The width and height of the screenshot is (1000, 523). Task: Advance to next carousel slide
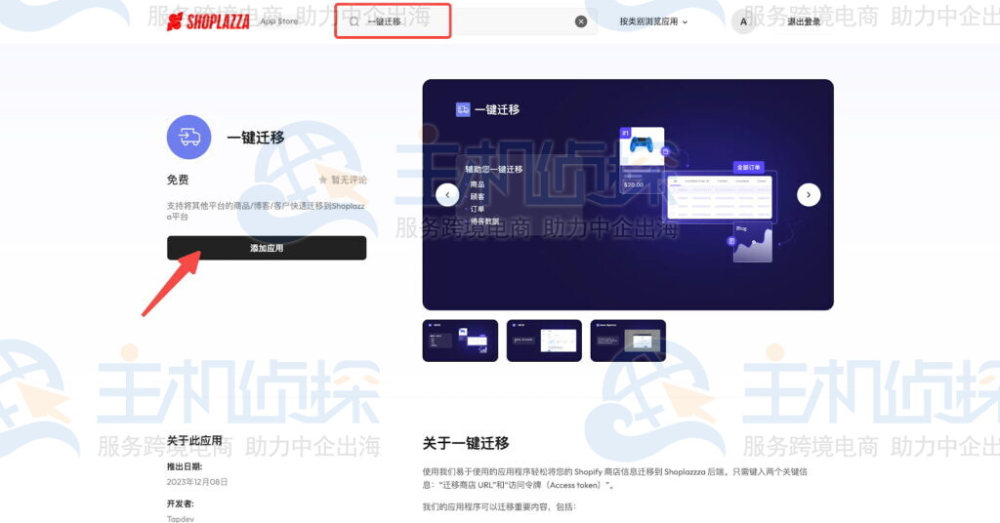pyautogui.click(x=809, y=194)
